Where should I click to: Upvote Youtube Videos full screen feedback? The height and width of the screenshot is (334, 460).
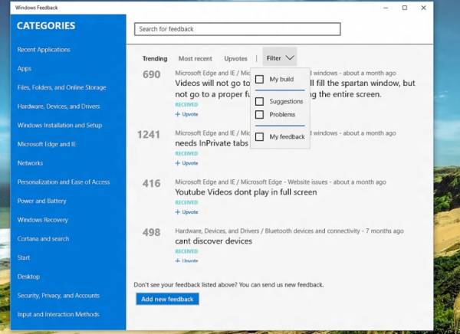tap(186, 212)
